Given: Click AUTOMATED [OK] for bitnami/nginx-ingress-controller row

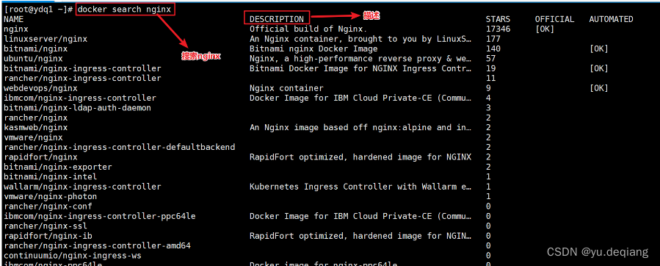Looking at the screenshot, I should coord(599,68).
